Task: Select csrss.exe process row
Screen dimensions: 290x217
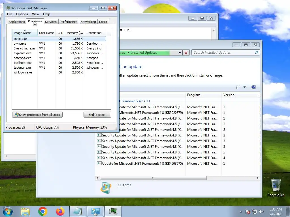Action: tap(59, 39)
